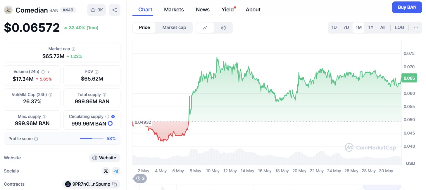The height and width of the screenshot is (190, 426).
Task: Add Comedian to watchlist with star
Action: tap(96, 10)
